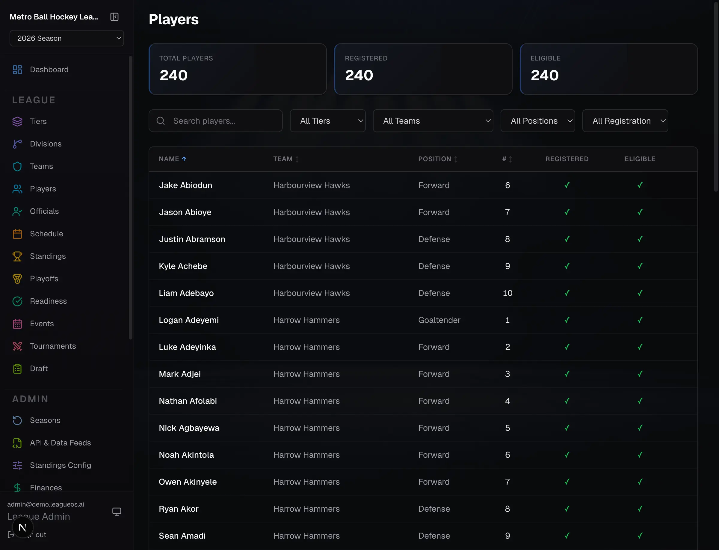Screen dimensions: 719x550
Task: Expand the All Teams filter dropdown
Action: point(433,120)
